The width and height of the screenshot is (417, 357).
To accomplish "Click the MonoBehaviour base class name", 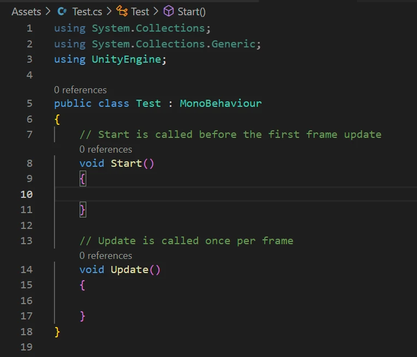I will coord(221,104).
